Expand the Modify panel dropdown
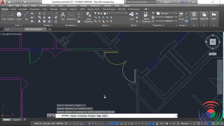Viewport: 224px width, 126px height. 48,25
